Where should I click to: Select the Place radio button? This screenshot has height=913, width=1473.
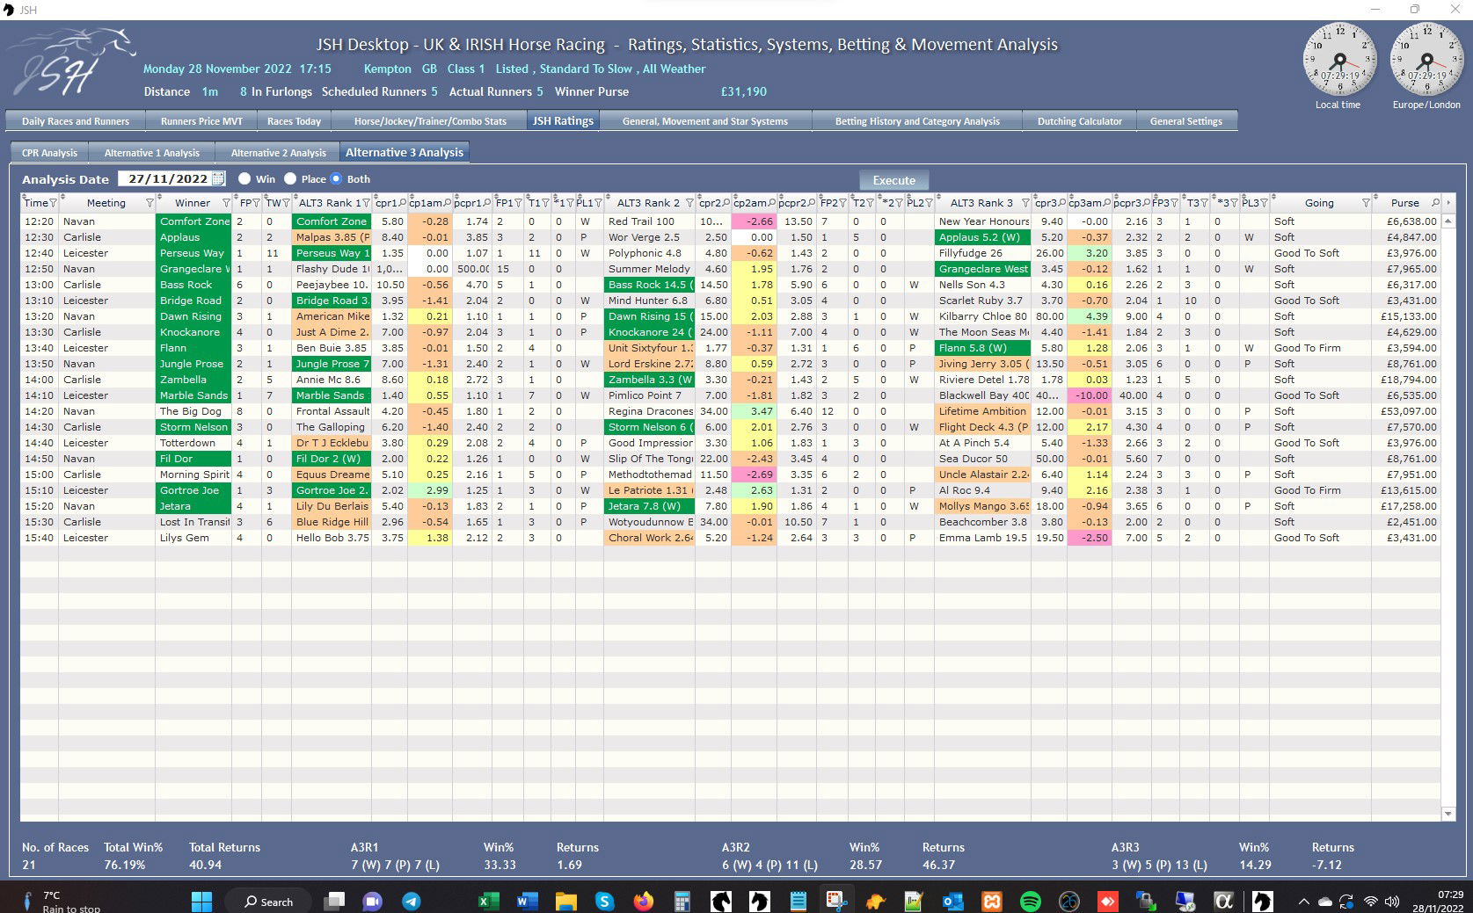point(290,178)
